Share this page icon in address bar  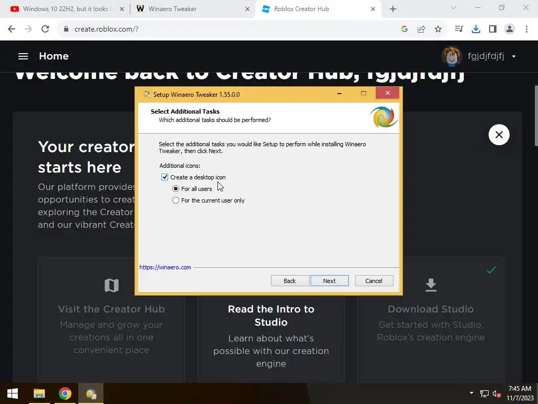[x=421, y=29]
